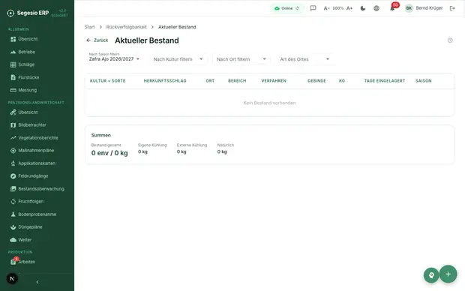Open the Bestandsüberwachung icon
This screenshot has height=291, width=465.
(x=13, y=189)
